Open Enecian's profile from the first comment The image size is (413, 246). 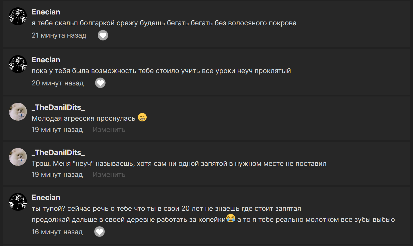click(x=46, y=12)
